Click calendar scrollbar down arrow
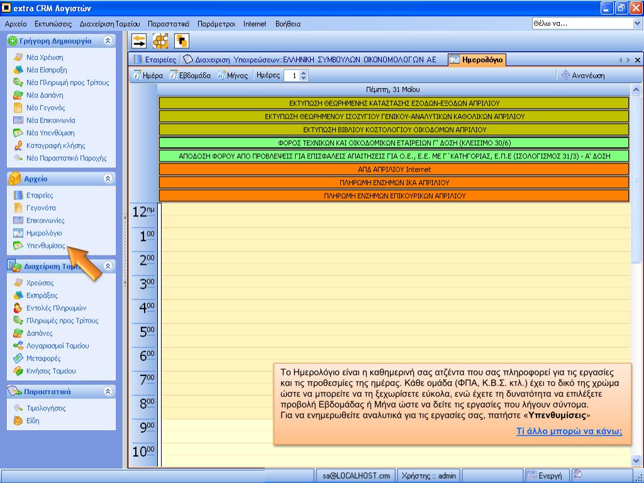The height and width of the screenshot is (483, 644). click(636, 461)
